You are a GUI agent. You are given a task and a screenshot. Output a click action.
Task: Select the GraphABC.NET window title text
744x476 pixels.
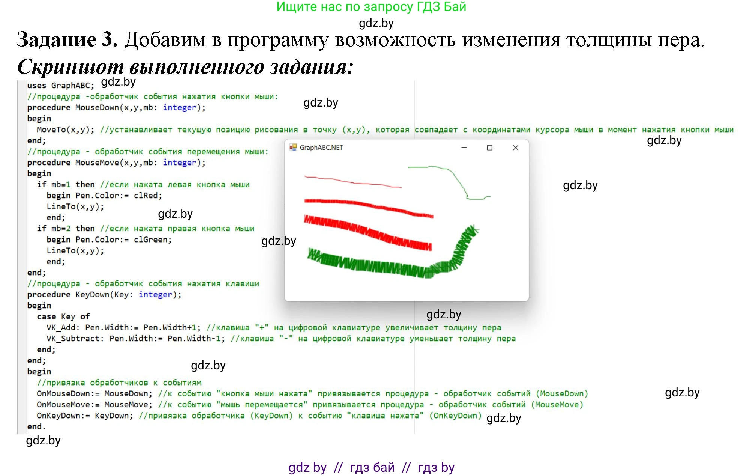coord(321,148)
